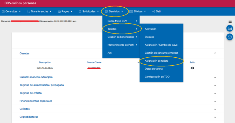235x123 pixels.
Task: Open the Tarjetas submenu
Action: point(121,29)
